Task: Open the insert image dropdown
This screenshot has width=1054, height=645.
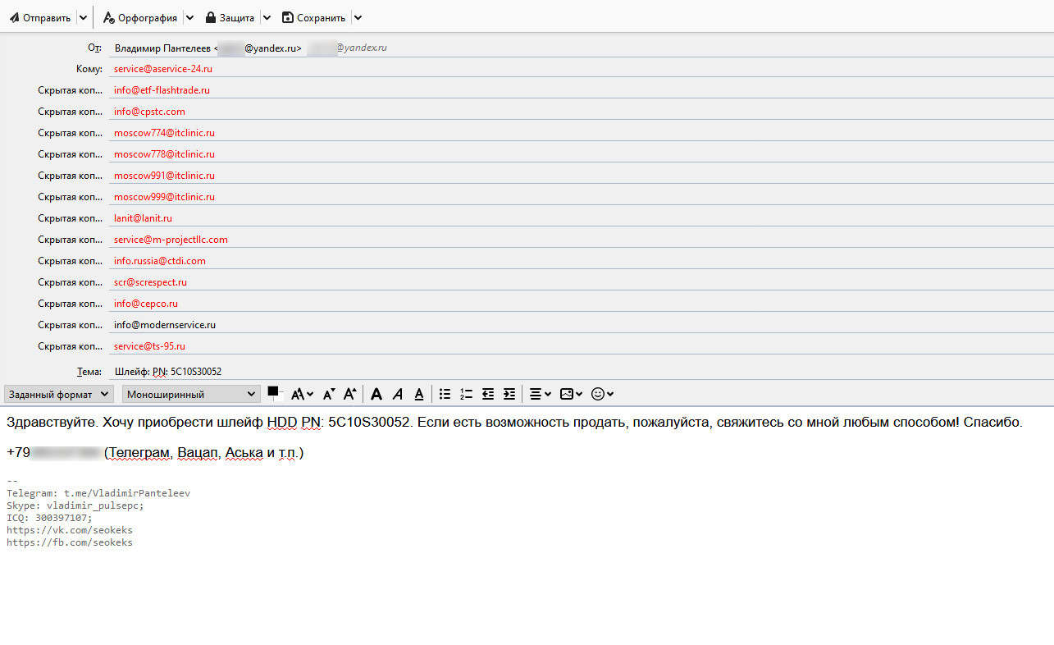Action: (x=571, y=394)
